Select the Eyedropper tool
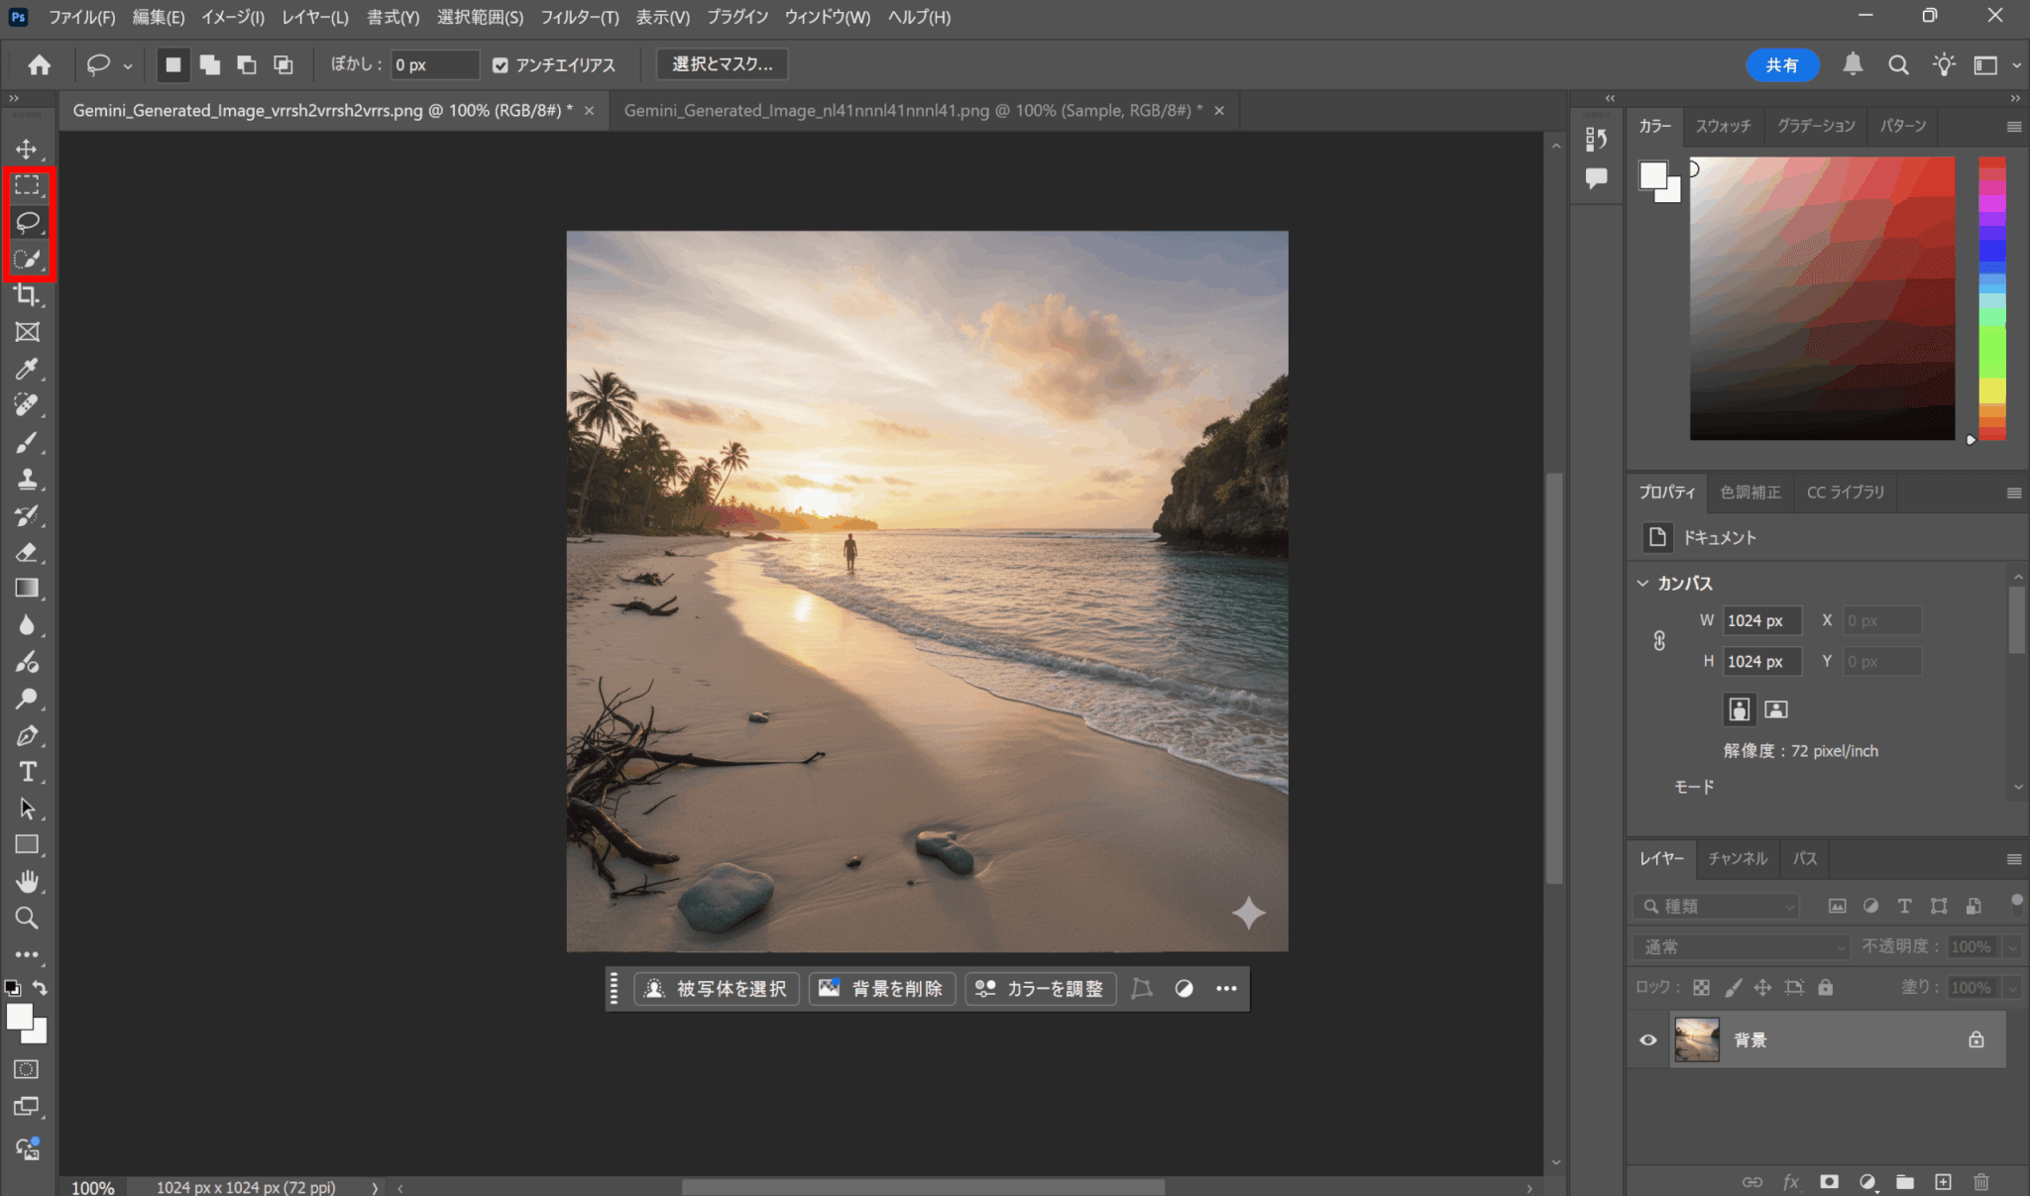The width and height of the screenshot is (2030, 1196). (x=27, y=369)
